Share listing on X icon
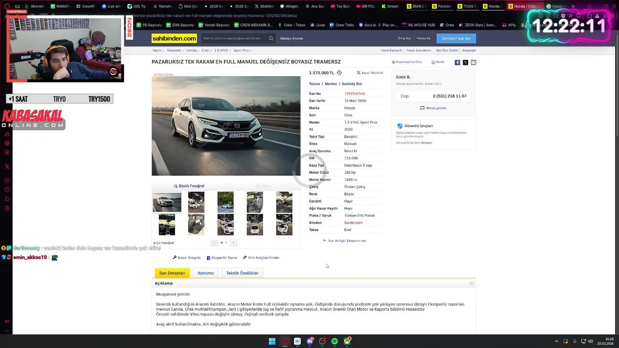 pos(465,62)
